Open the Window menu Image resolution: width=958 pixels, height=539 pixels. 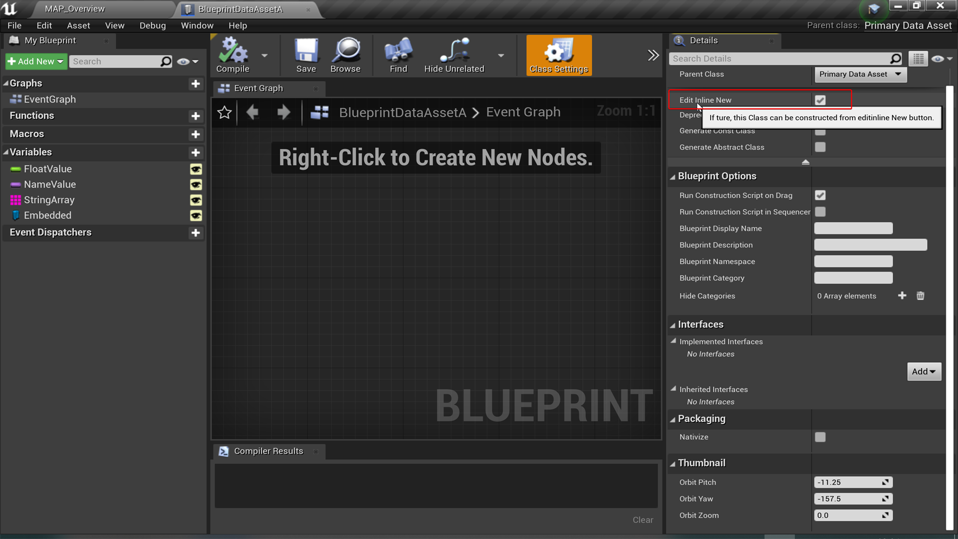(x=197, y=25)
